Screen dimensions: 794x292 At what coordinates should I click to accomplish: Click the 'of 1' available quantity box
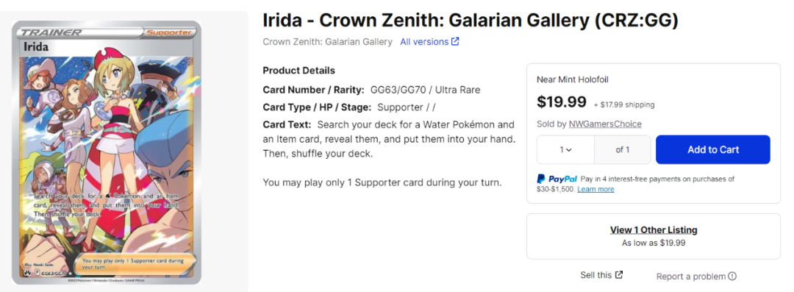coord(623,149)
